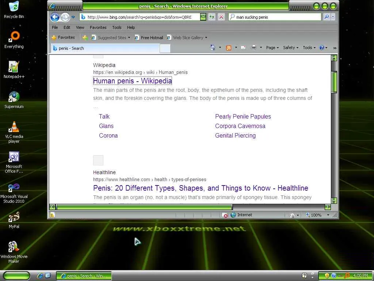The image size is (374, 281).
Task: Click the vertical scrollbar up arrow
Action: 334,58
